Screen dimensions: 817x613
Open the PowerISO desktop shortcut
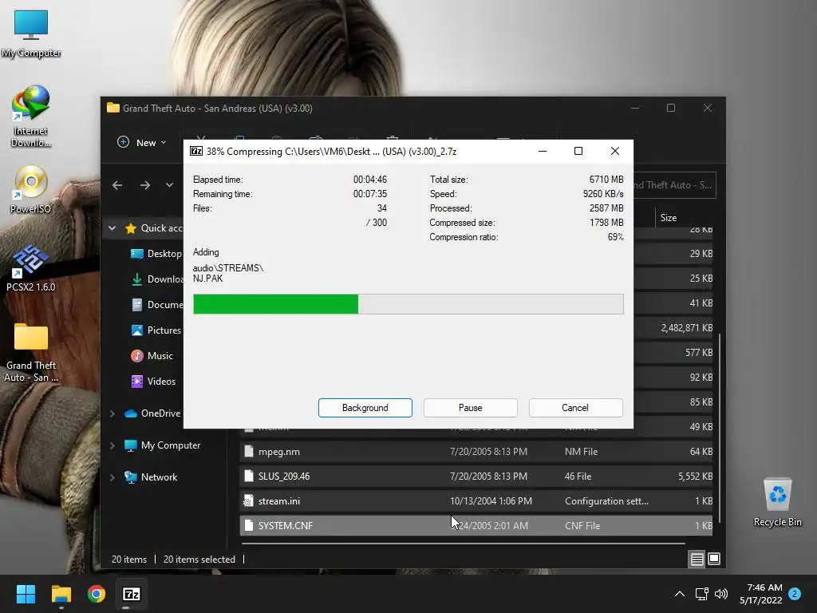tap(31, 189)
